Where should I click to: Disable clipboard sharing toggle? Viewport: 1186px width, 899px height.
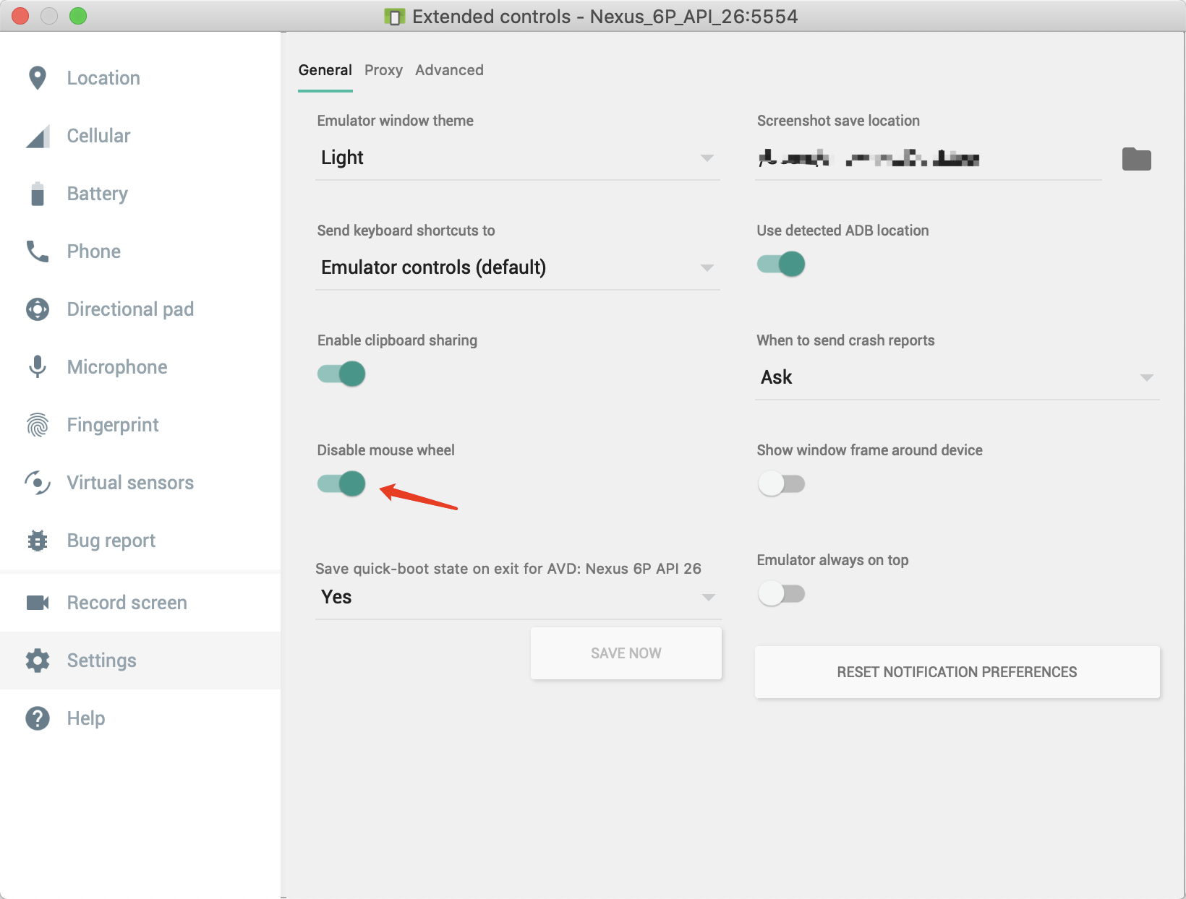(341, 374)
